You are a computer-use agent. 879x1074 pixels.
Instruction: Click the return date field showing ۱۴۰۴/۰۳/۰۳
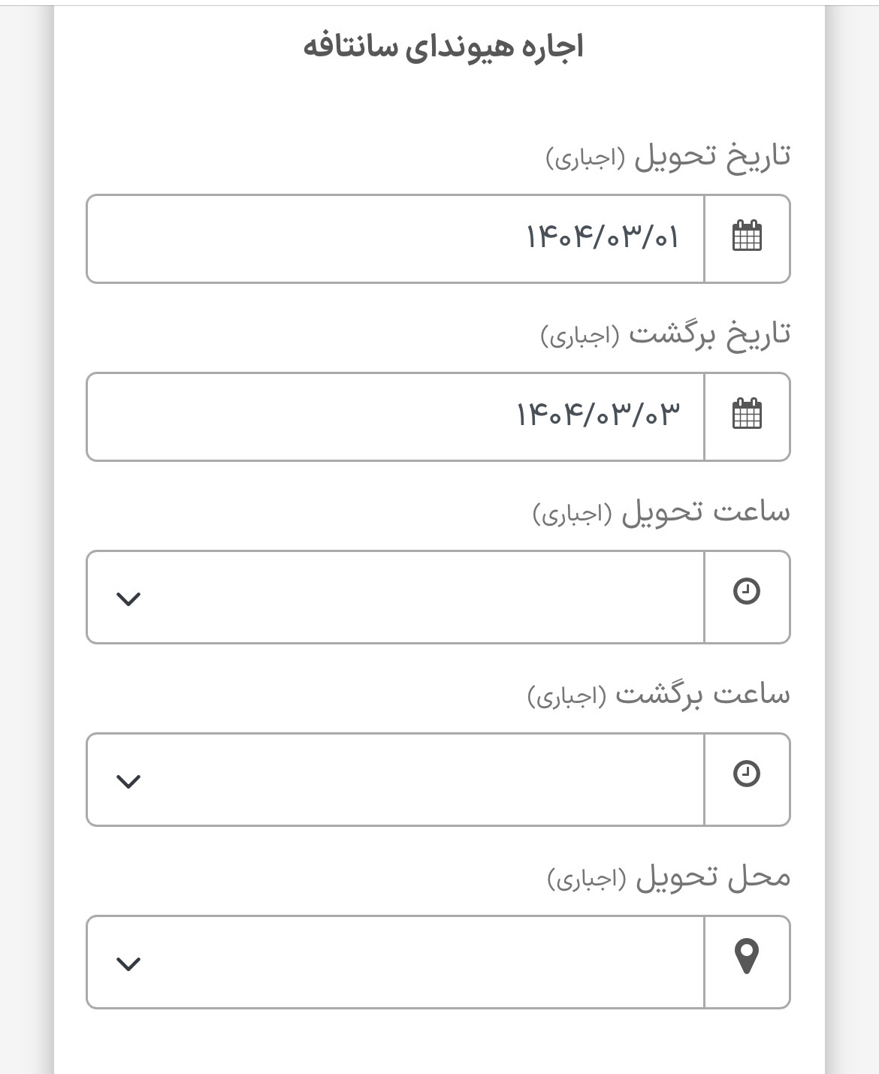pyautogui.click(x=394, y=416)
